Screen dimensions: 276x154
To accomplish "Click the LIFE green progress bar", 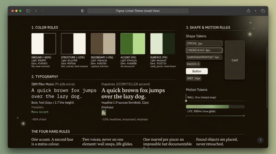I will pos(215,106).
